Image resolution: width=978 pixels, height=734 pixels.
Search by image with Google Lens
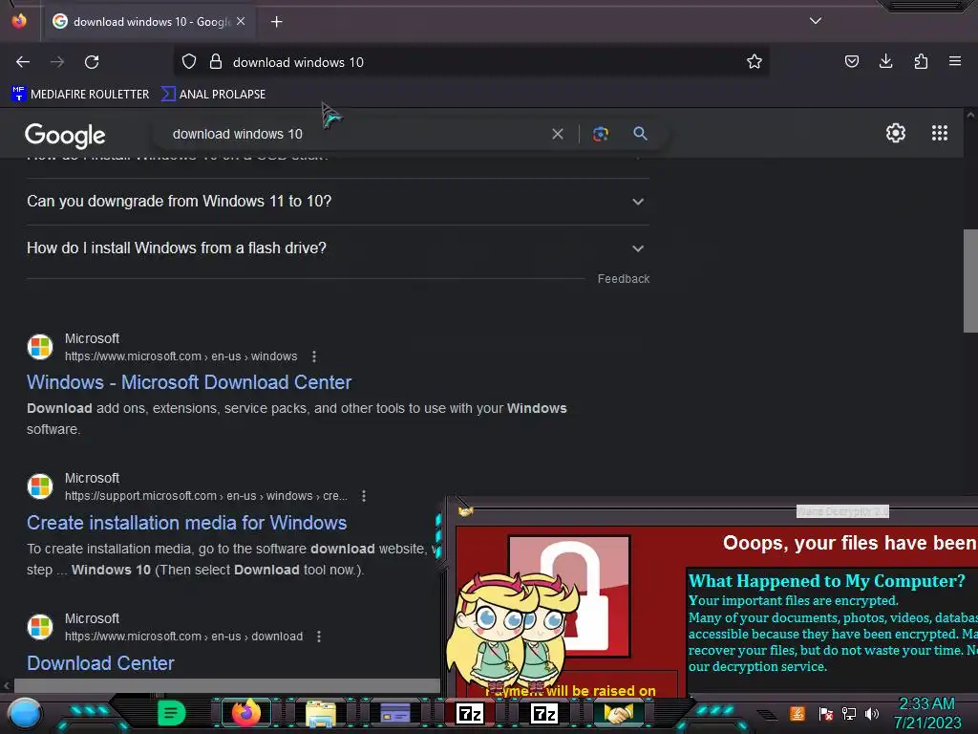click(600, 134)
